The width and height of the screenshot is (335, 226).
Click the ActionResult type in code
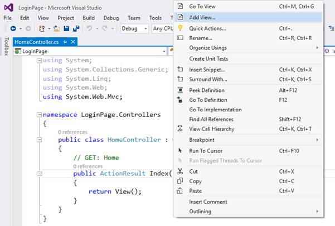tap(123, 173)
